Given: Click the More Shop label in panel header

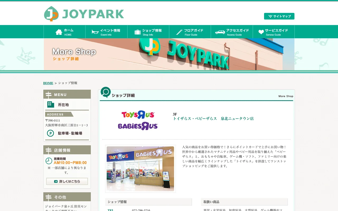Looking at the screenshot, I should pos(286,96).
